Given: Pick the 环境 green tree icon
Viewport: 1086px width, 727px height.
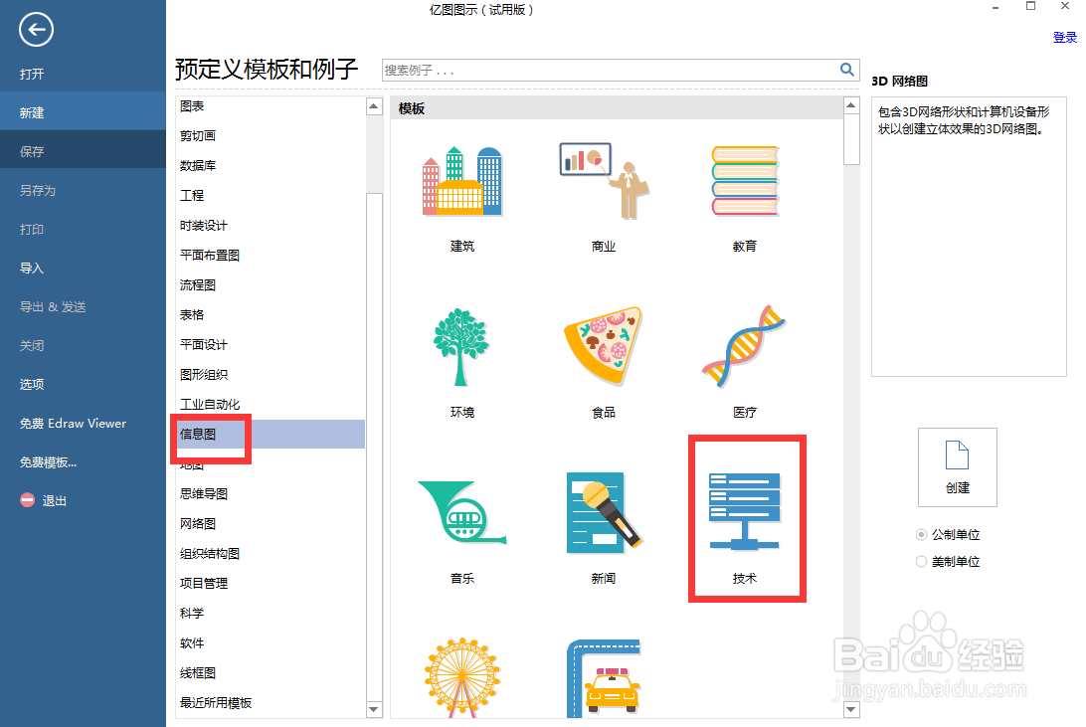Looking at the screenshot, I should point(461,346).
